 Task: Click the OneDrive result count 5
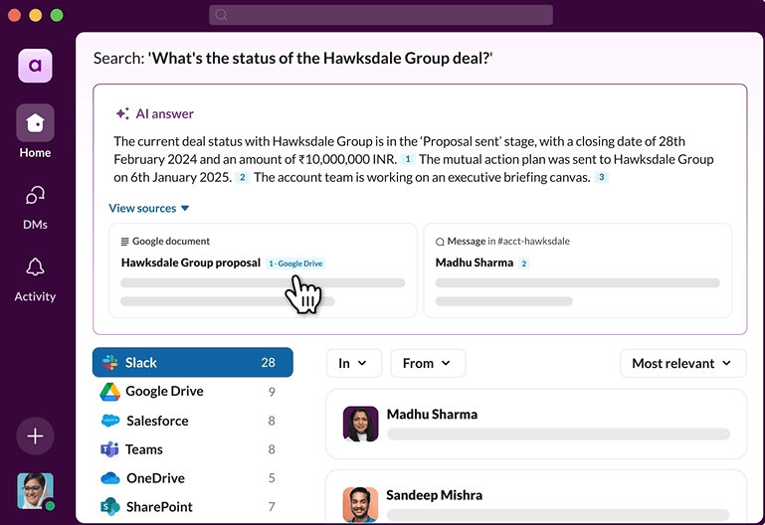point(272,478)
